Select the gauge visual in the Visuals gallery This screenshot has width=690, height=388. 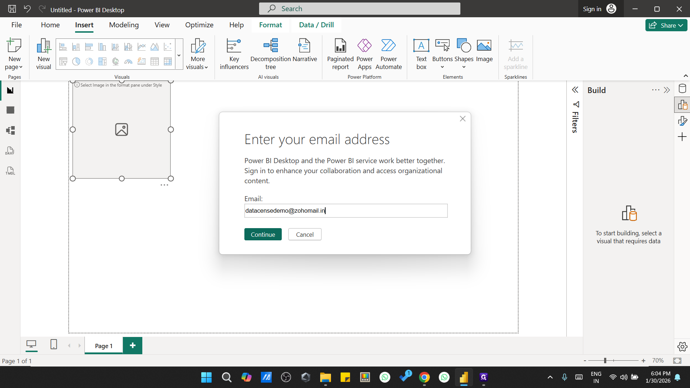(128, 61)
